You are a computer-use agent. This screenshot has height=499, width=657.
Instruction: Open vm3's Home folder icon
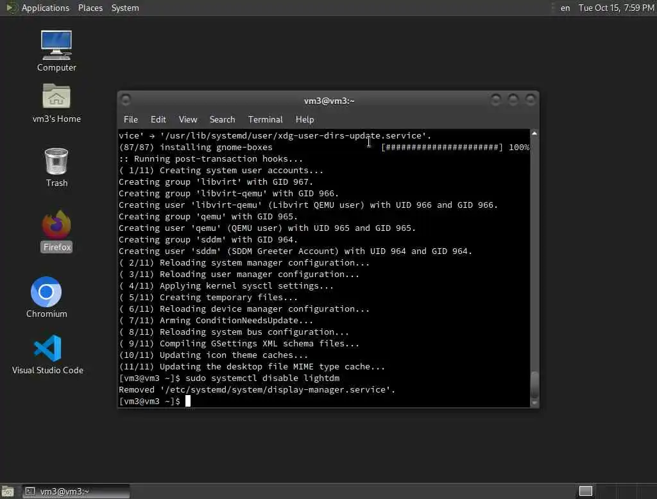click(56, 103)
